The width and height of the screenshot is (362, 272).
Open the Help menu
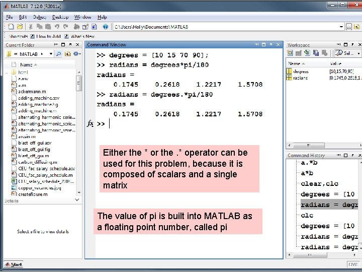pyautogui.click(x=102, y=17)
